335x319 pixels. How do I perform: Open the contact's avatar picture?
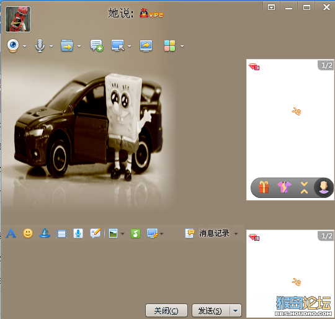pos(18,19)
